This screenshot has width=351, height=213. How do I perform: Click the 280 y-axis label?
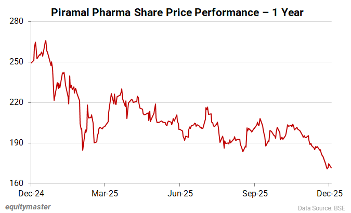[17, 22]
